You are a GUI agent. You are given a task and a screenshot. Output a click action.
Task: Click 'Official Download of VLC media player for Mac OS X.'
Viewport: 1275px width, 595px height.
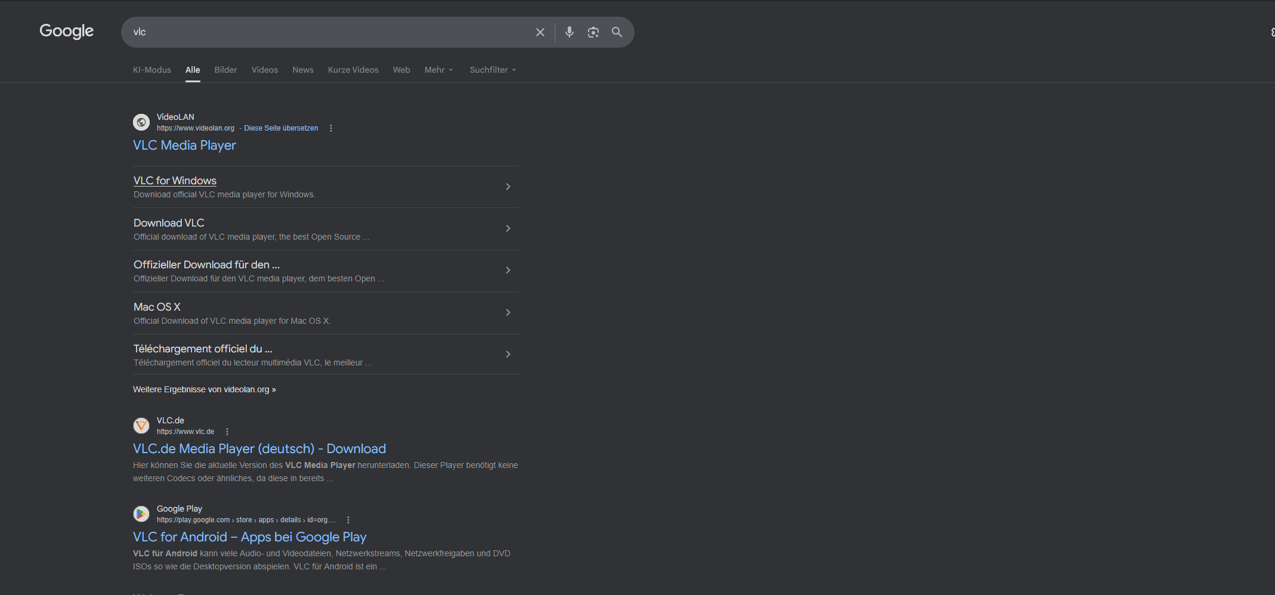click(x=232, y=321)
